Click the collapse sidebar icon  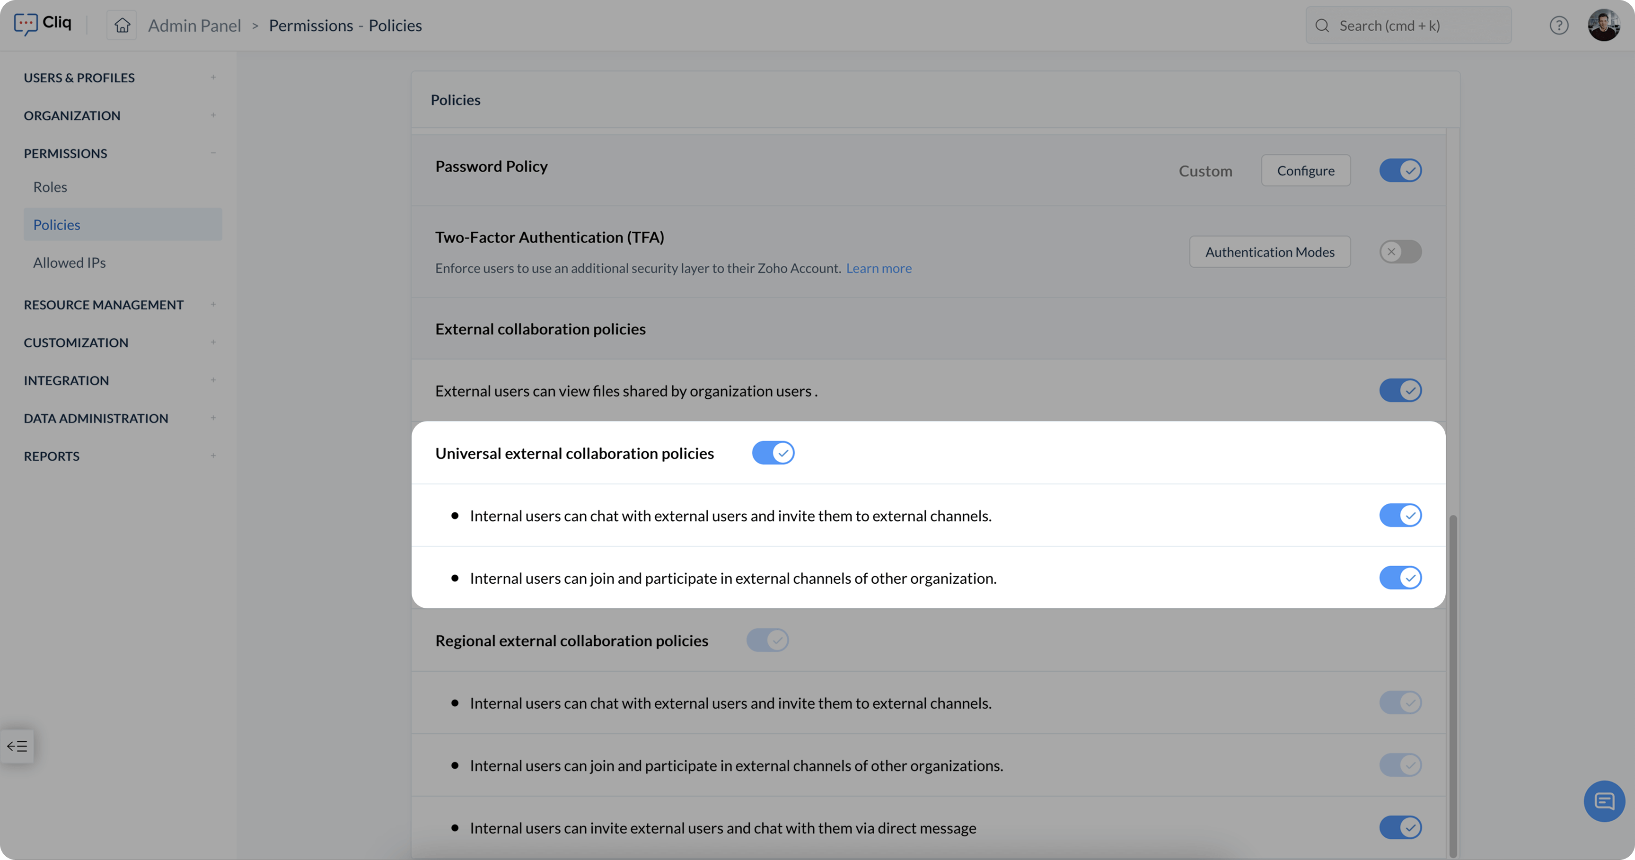point(17,746)
